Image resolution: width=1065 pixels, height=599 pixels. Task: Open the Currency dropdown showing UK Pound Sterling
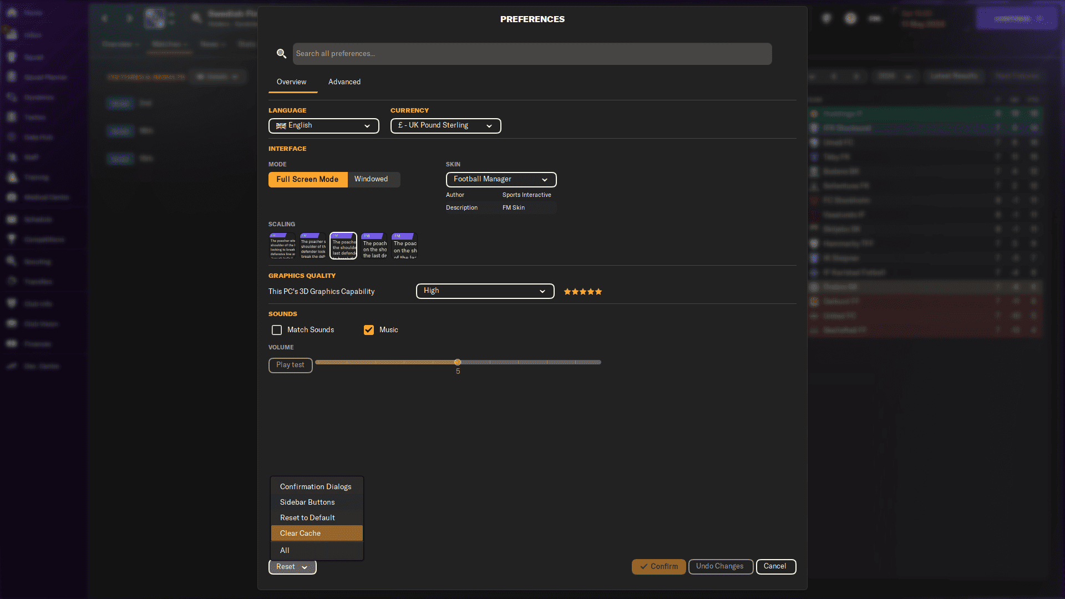[446, 126]
